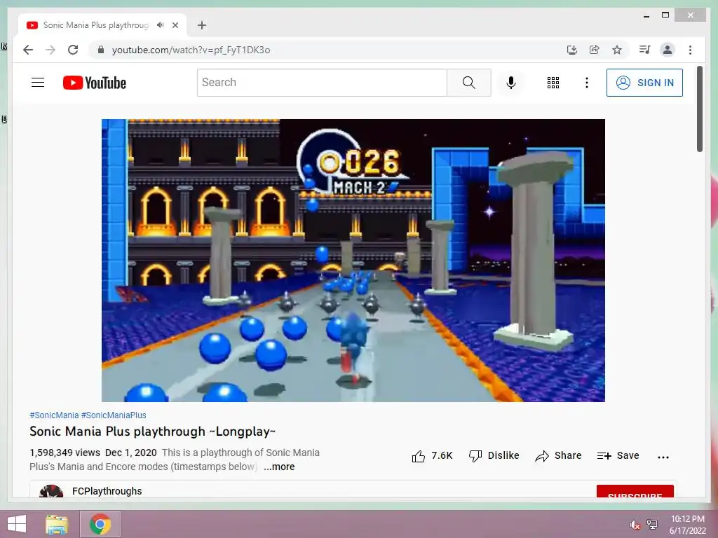Click the search magnifier button
The image size is (718, 538).
click(468, 83)
